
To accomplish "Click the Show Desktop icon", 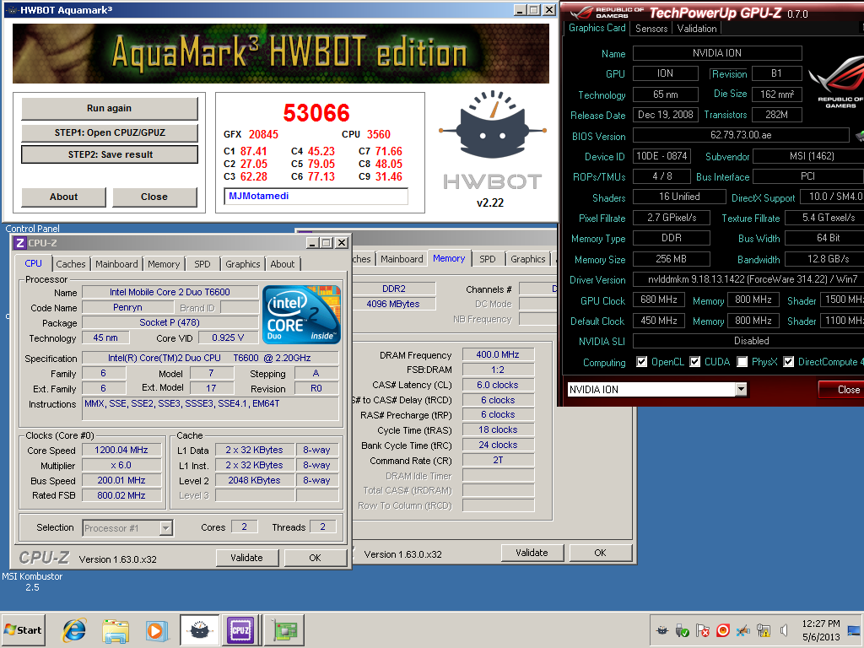I will 854,629.
